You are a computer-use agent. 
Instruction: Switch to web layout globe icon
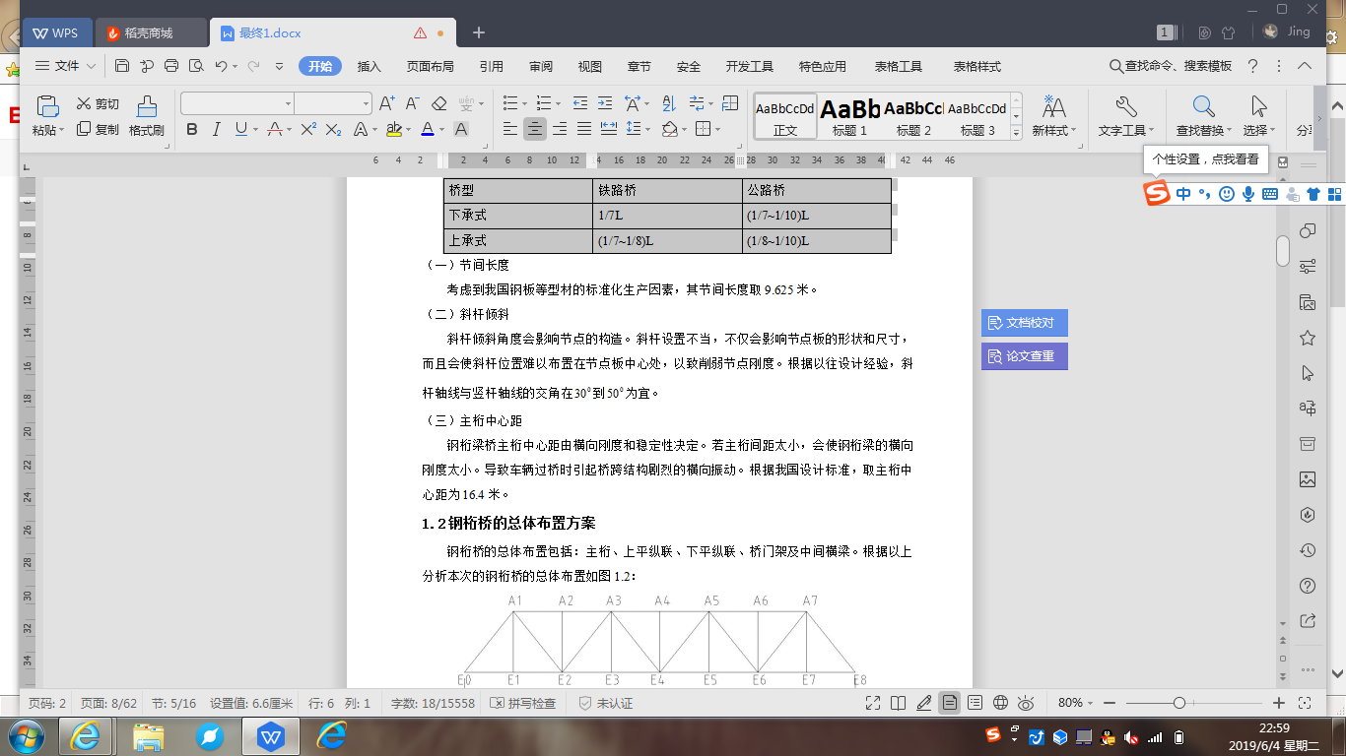pos(1000,703)
